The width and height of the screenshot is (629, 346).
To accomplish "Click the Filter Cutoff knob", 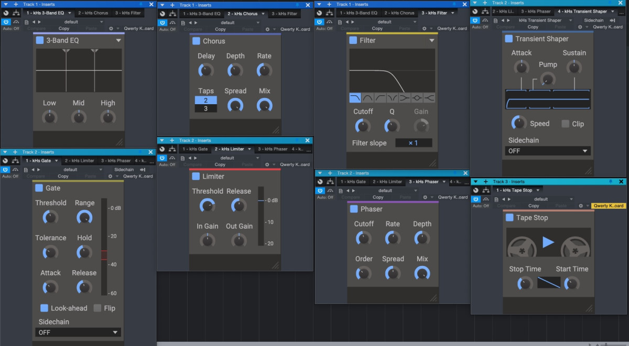I will 363,126.
